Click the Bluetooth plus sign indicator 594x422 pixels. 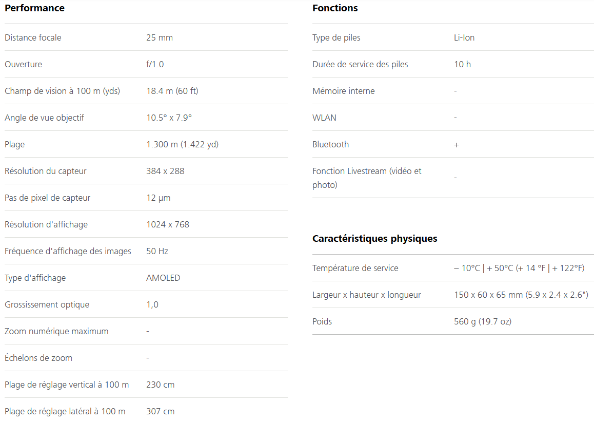(x=457, y=145)
